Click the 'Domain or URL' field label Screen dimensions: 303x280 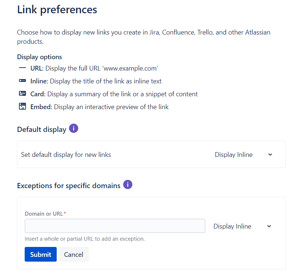pyautogui.click(x=44, y=214)
